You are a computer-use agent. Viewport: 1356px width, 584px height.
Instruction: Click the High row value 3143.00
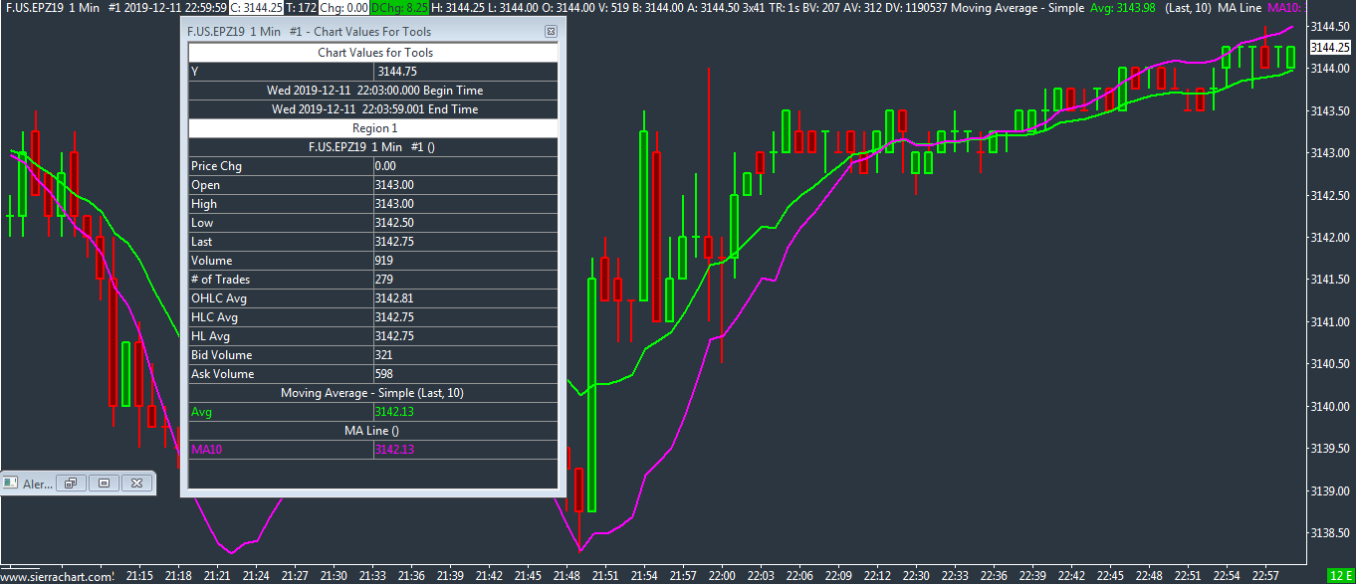pyautogui.click(x=466, y=204)
